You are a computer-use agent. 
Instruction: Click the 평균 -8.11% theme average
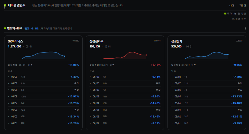32,28
